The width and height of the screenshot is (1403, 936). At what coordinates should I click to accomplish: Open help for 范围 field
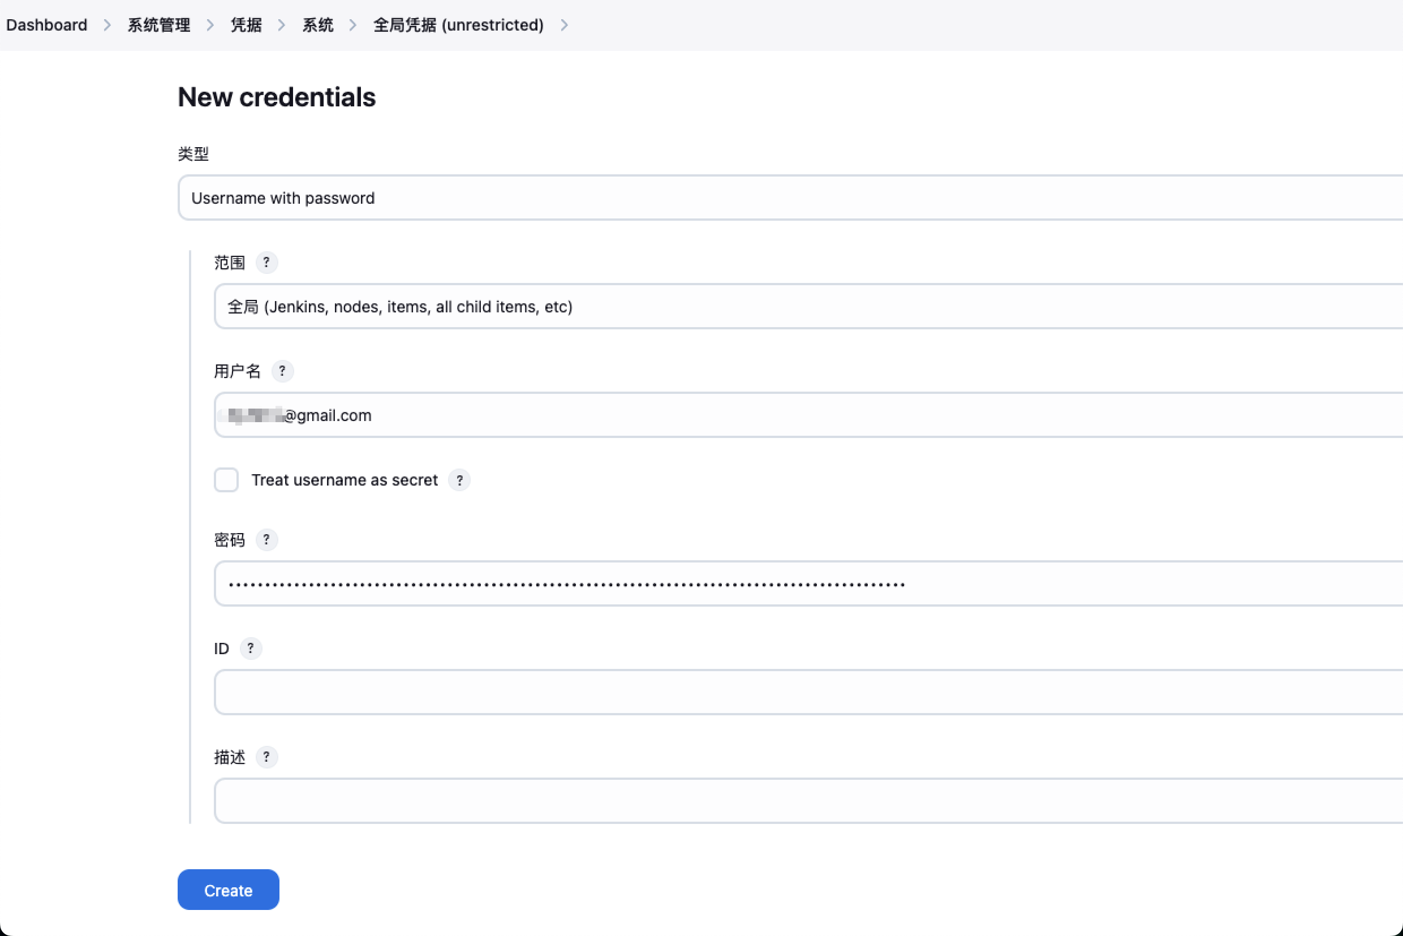click(266, 263)
